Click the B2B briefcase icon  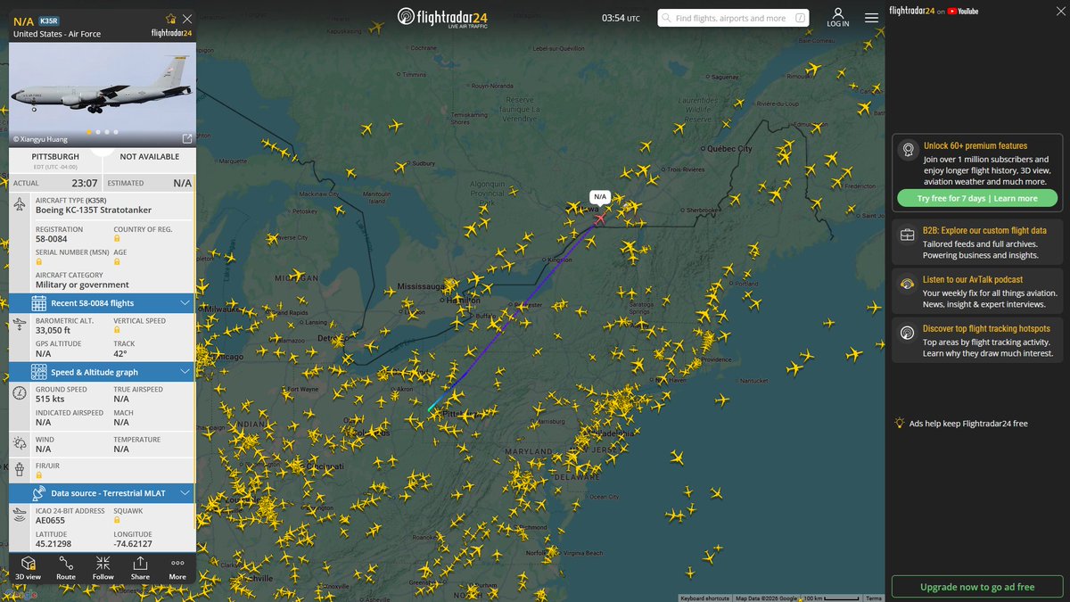click(x=908, y=235)
